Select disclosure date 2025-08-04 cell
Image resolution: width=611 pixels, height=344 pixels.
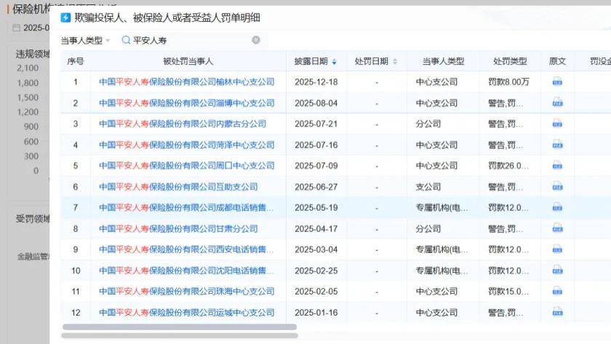pos(316,103)
